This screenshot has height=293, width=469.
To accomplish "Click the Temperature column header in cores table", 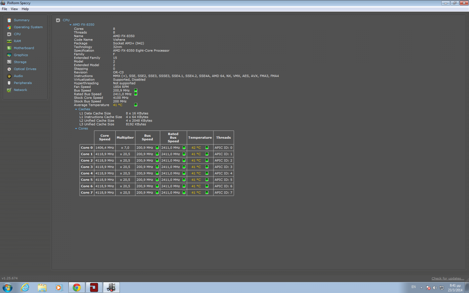I will click(200, 138).
